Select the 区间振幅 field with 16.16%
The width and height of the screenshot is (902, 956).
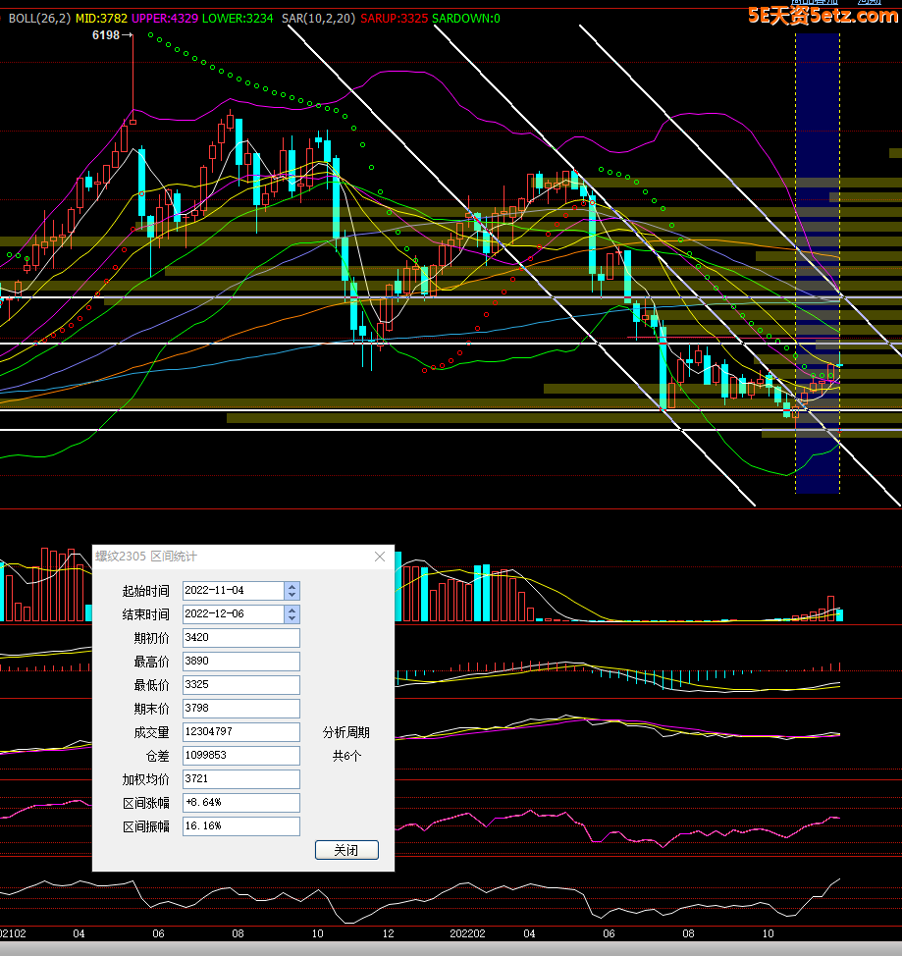click(x=241, y=826)
